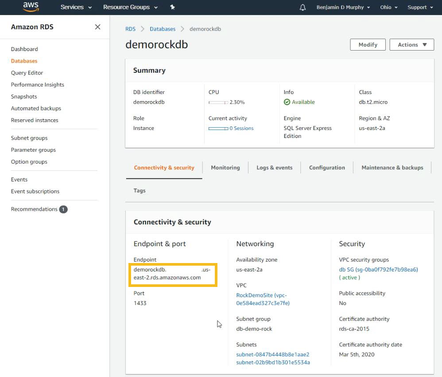Image resolution: width=442 pixels, height=377 pixels.
Task: Click SQL Server Express Edition engine text
Action: pos(307,132)
